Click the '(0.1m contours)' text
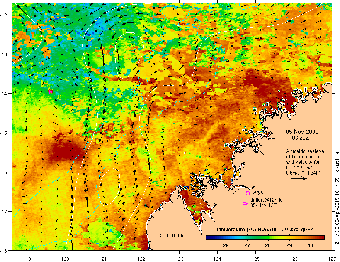340x262 pixels. click(303, 157)
